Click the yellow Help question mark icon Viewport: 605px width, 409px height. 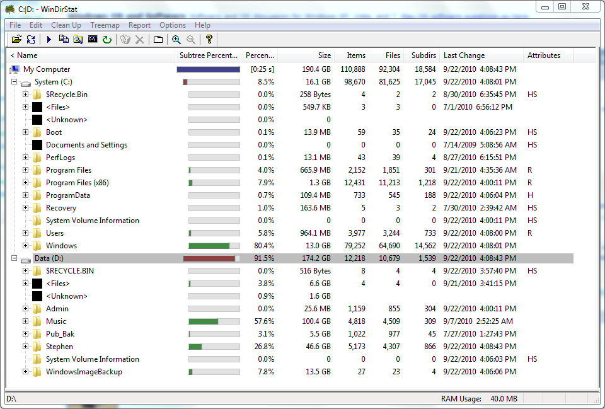(x=209, y=40)
